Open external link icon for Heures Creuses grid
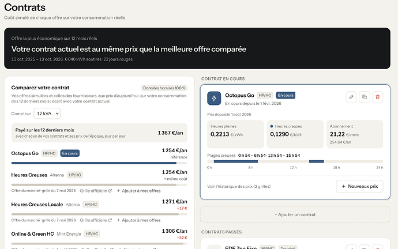Screen dimensions: 398x249 point(110,191)
